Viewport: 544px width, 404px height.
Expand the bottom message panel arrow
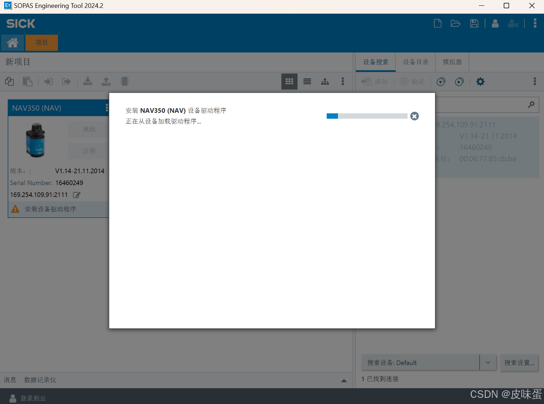tap(344, 380)
